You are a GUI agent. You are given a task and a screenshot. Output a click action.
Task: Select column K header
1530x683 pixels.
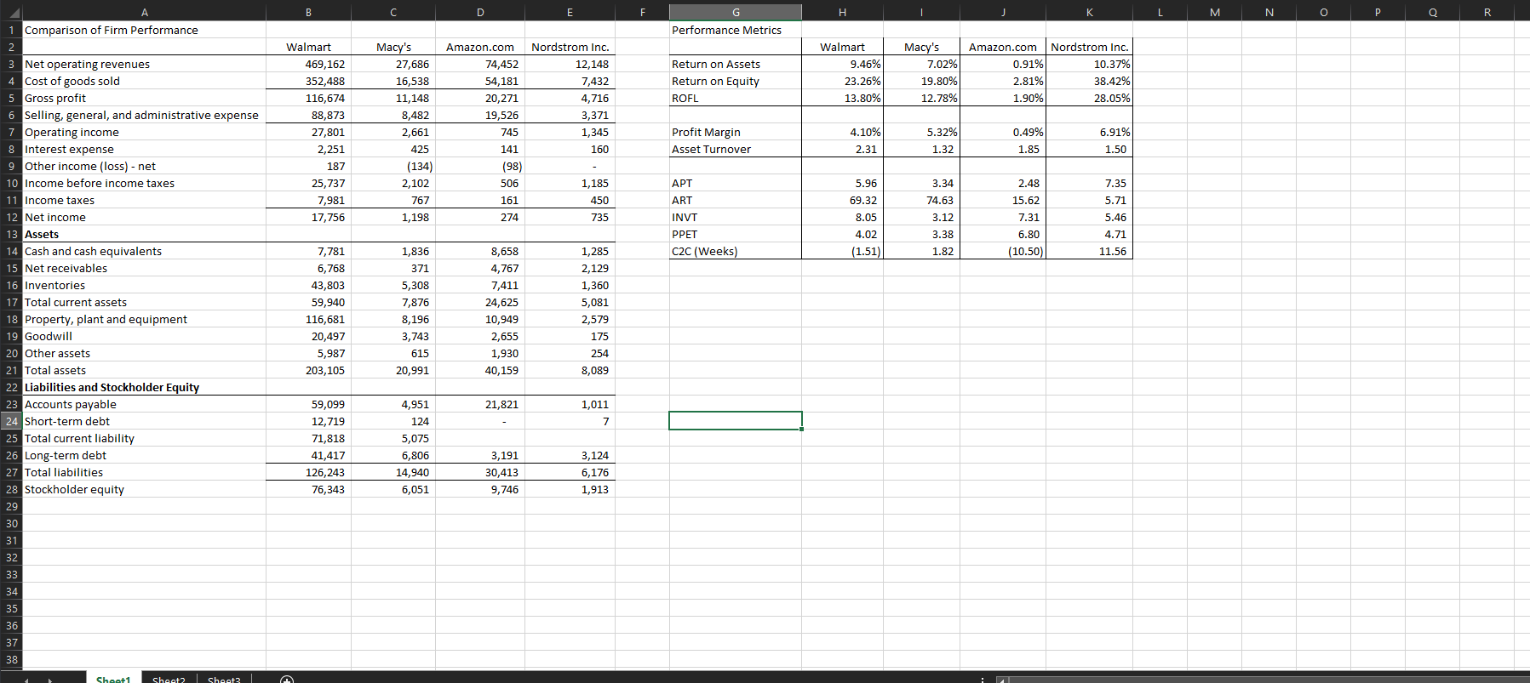click(1090, 12)
